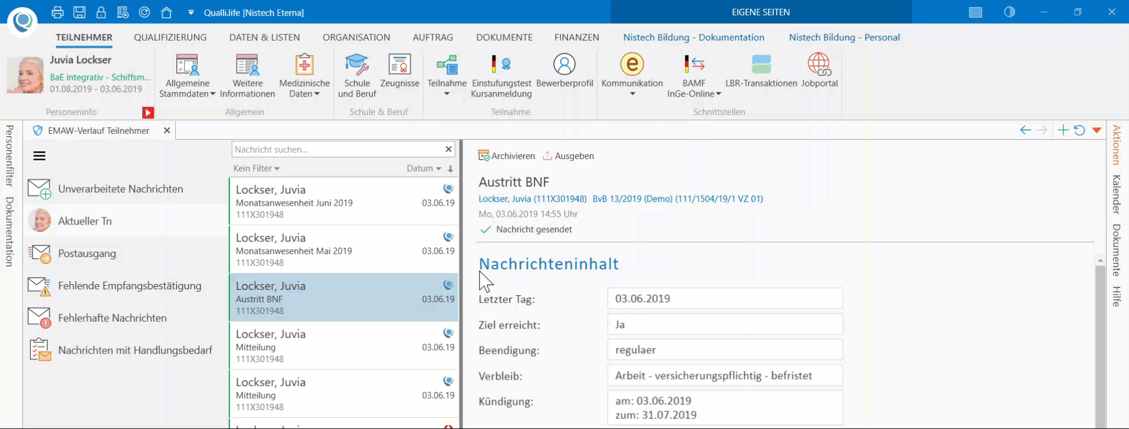Switch to ORGANISATION ribbon tab
This screenshot has height=429, width=1129.
click(356, 37)
